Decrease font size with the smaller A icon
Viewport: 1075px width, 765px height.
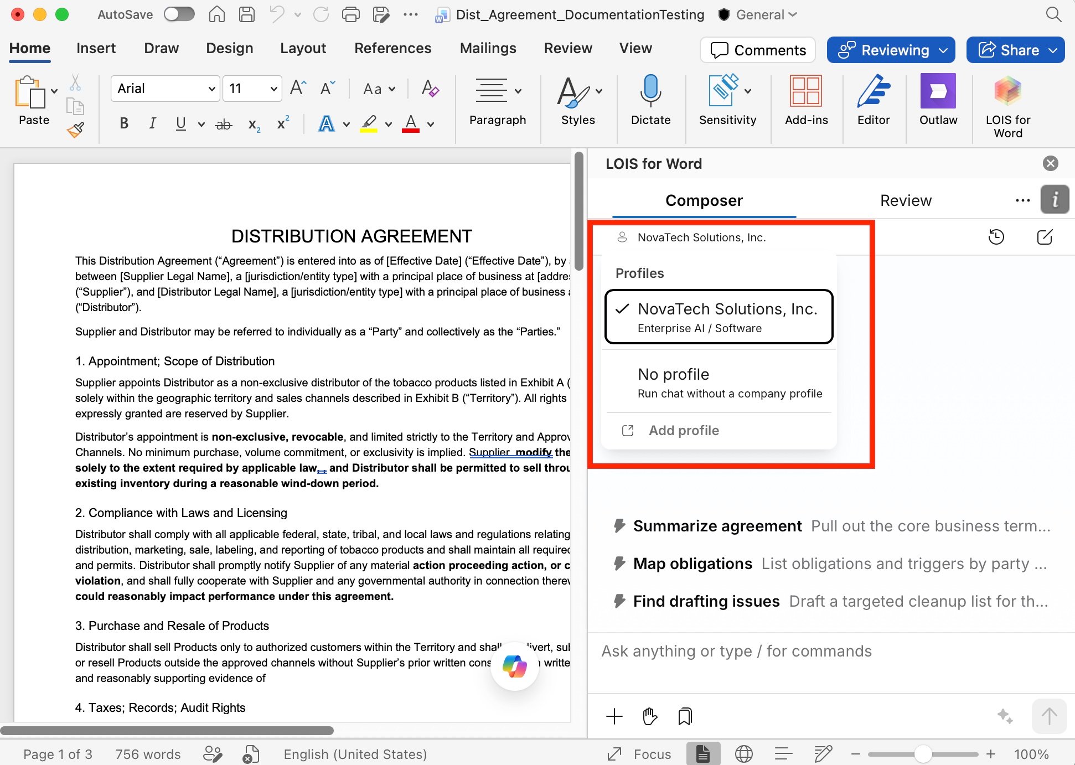328,88
